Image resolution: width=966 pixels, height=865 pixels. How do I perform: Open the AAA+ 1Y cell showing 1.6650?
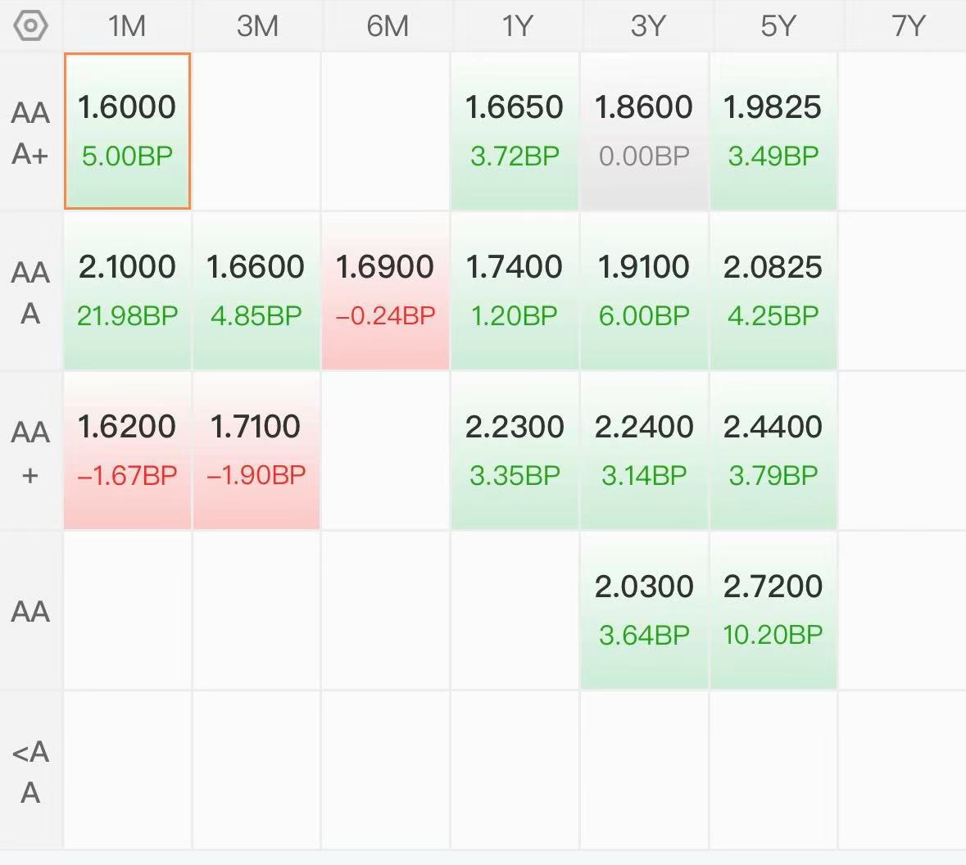515,131
